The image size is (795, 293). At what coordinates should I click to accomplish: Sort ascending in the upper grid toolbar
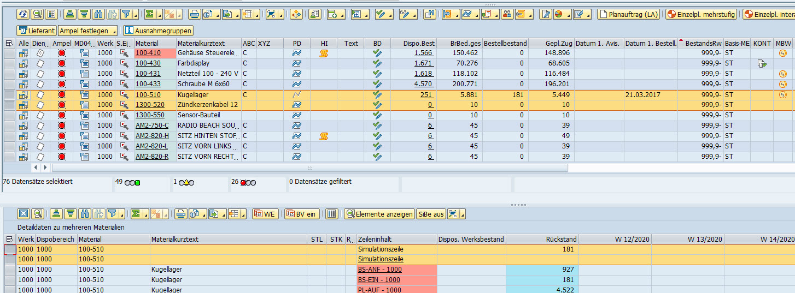70,15
